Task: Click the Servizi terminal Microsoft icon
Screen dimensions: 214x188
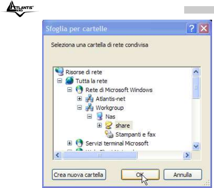Action: coord(79,143)
